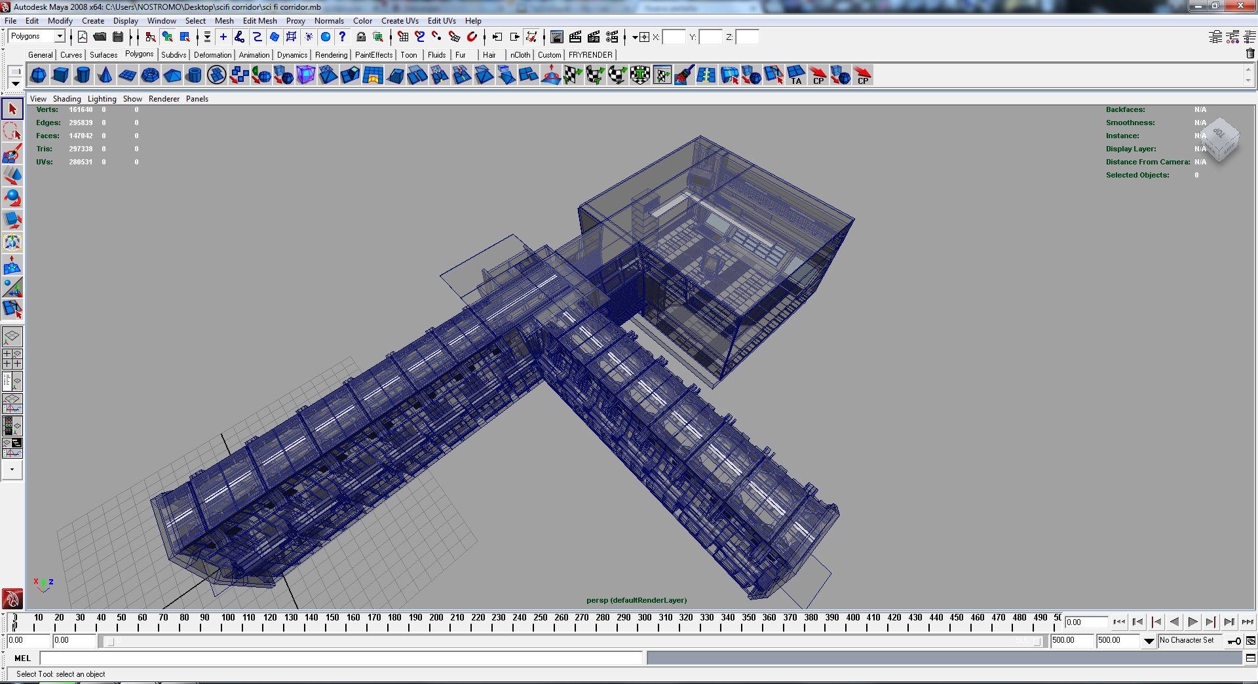Switch to the FRYRENDER shelf tab
The image size is (1258, 684).
[590, 55]
